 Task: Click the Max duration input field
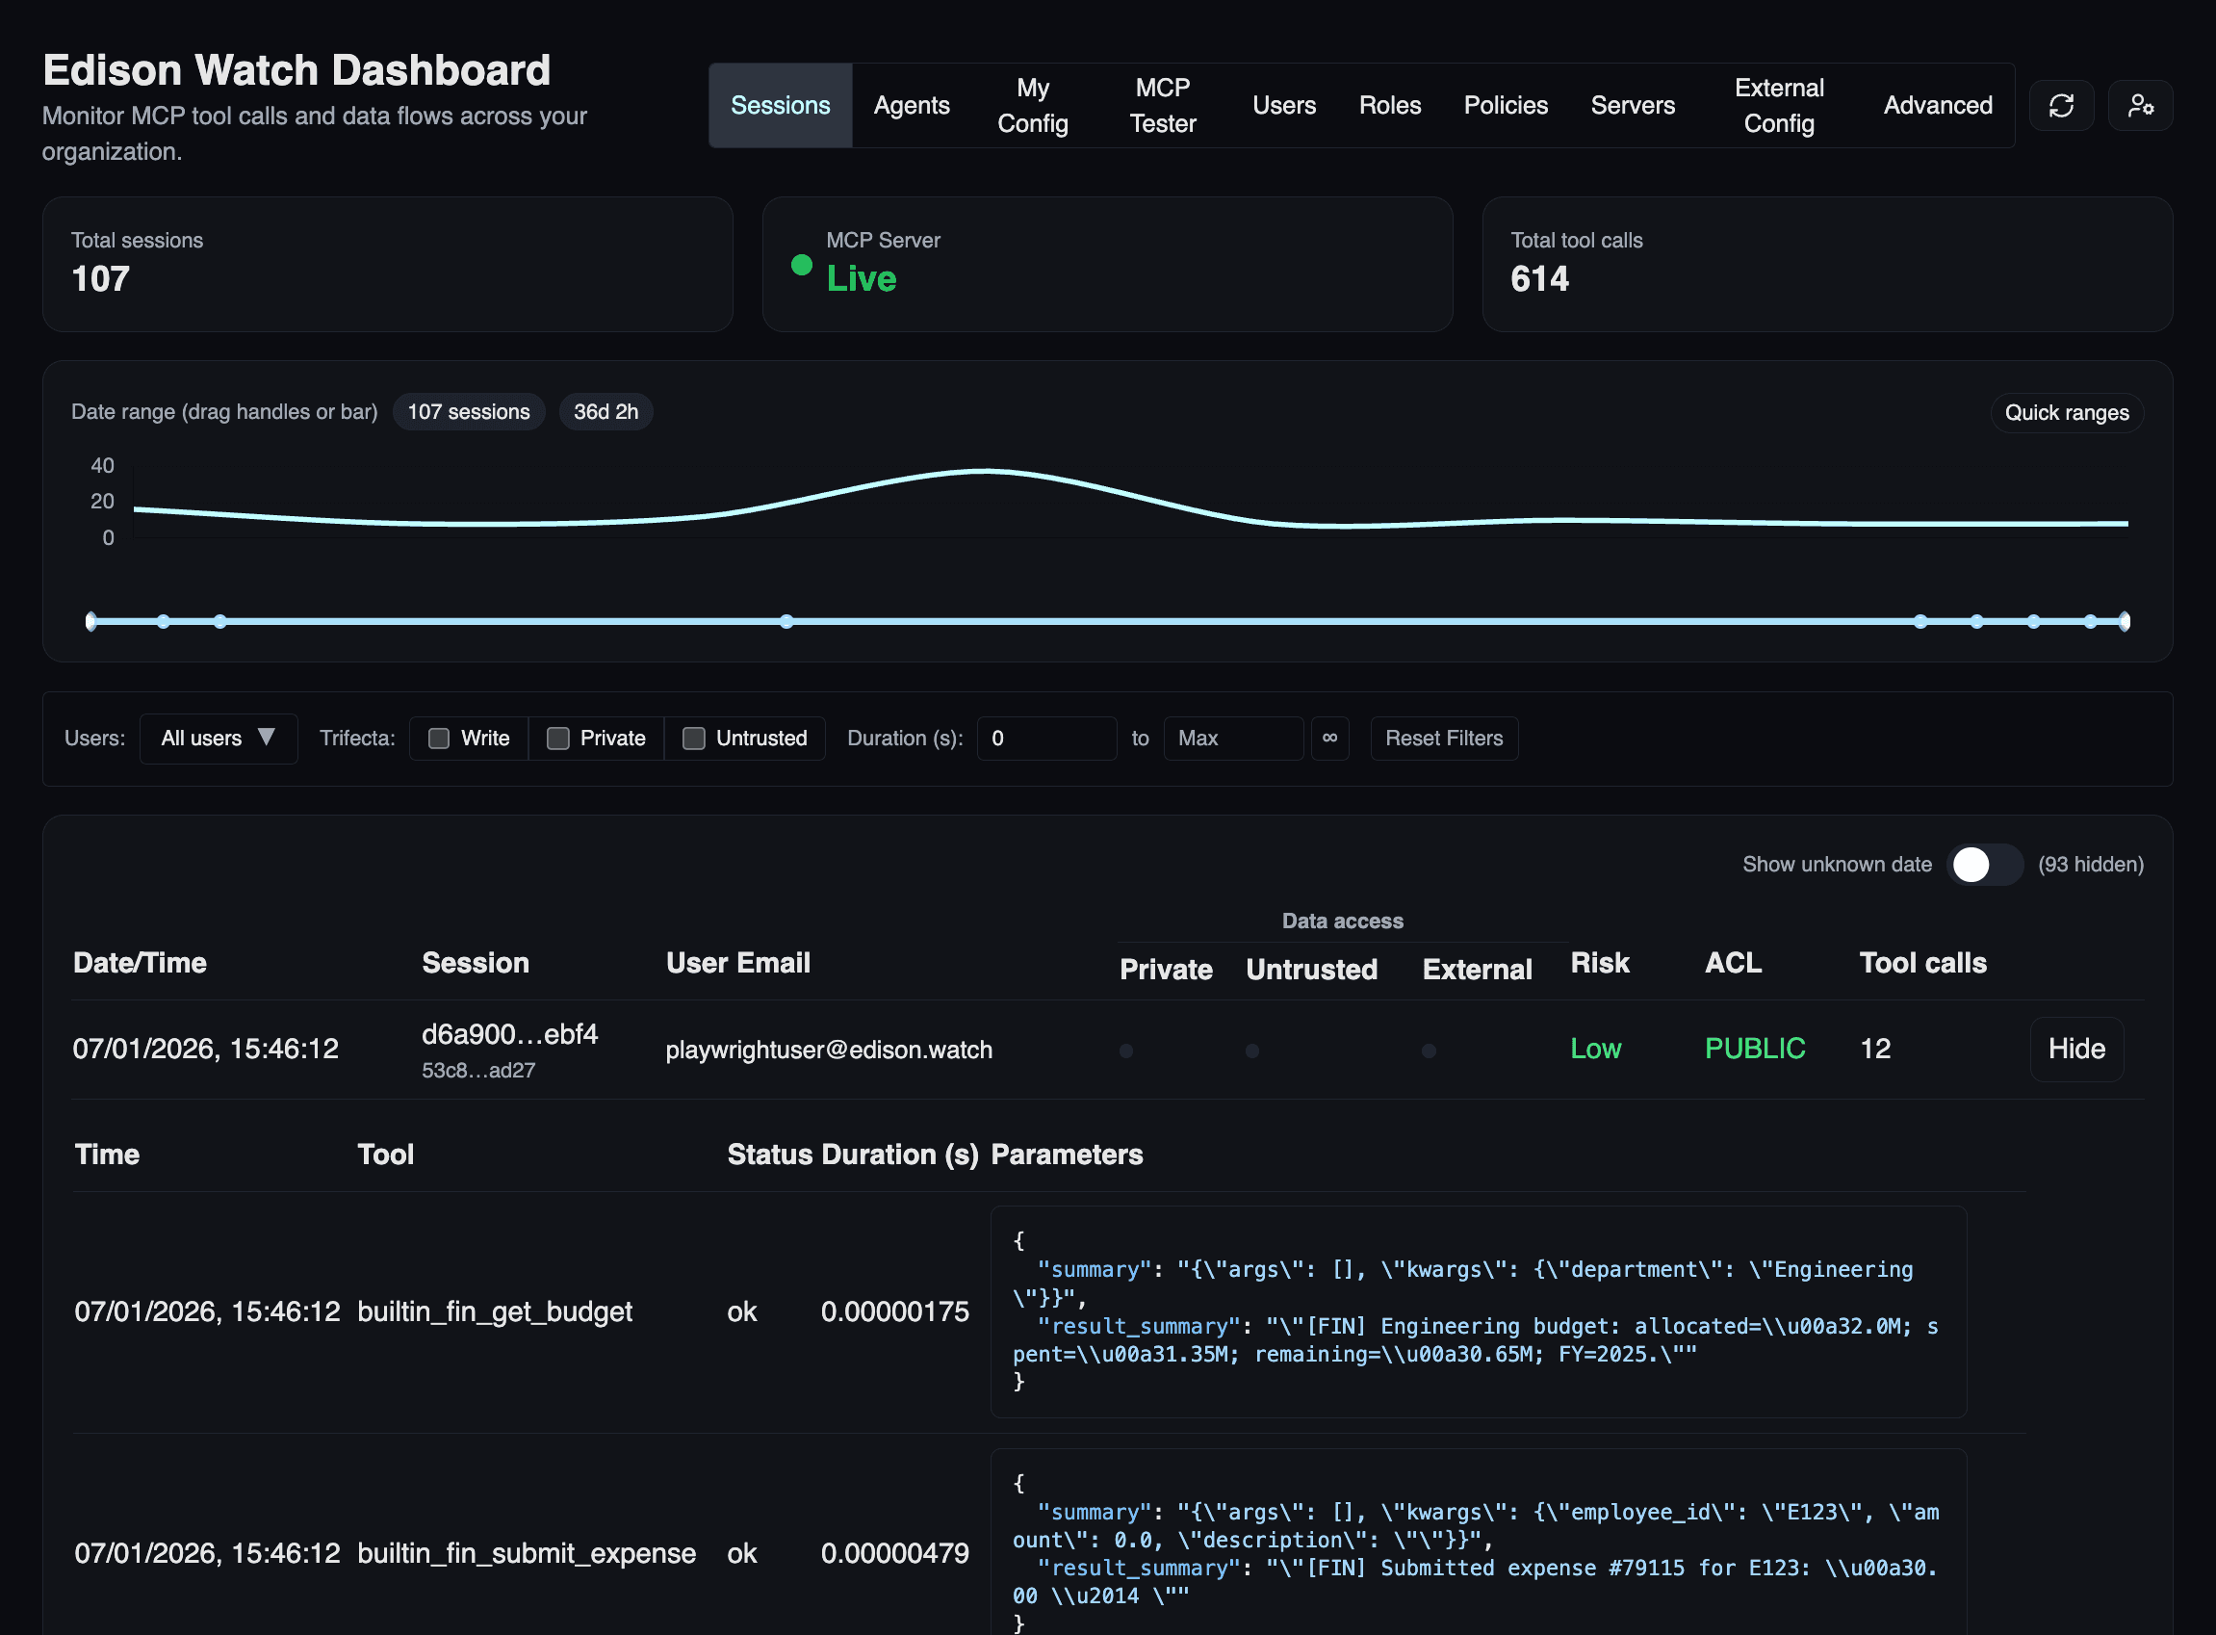[x=1232, y=739]
